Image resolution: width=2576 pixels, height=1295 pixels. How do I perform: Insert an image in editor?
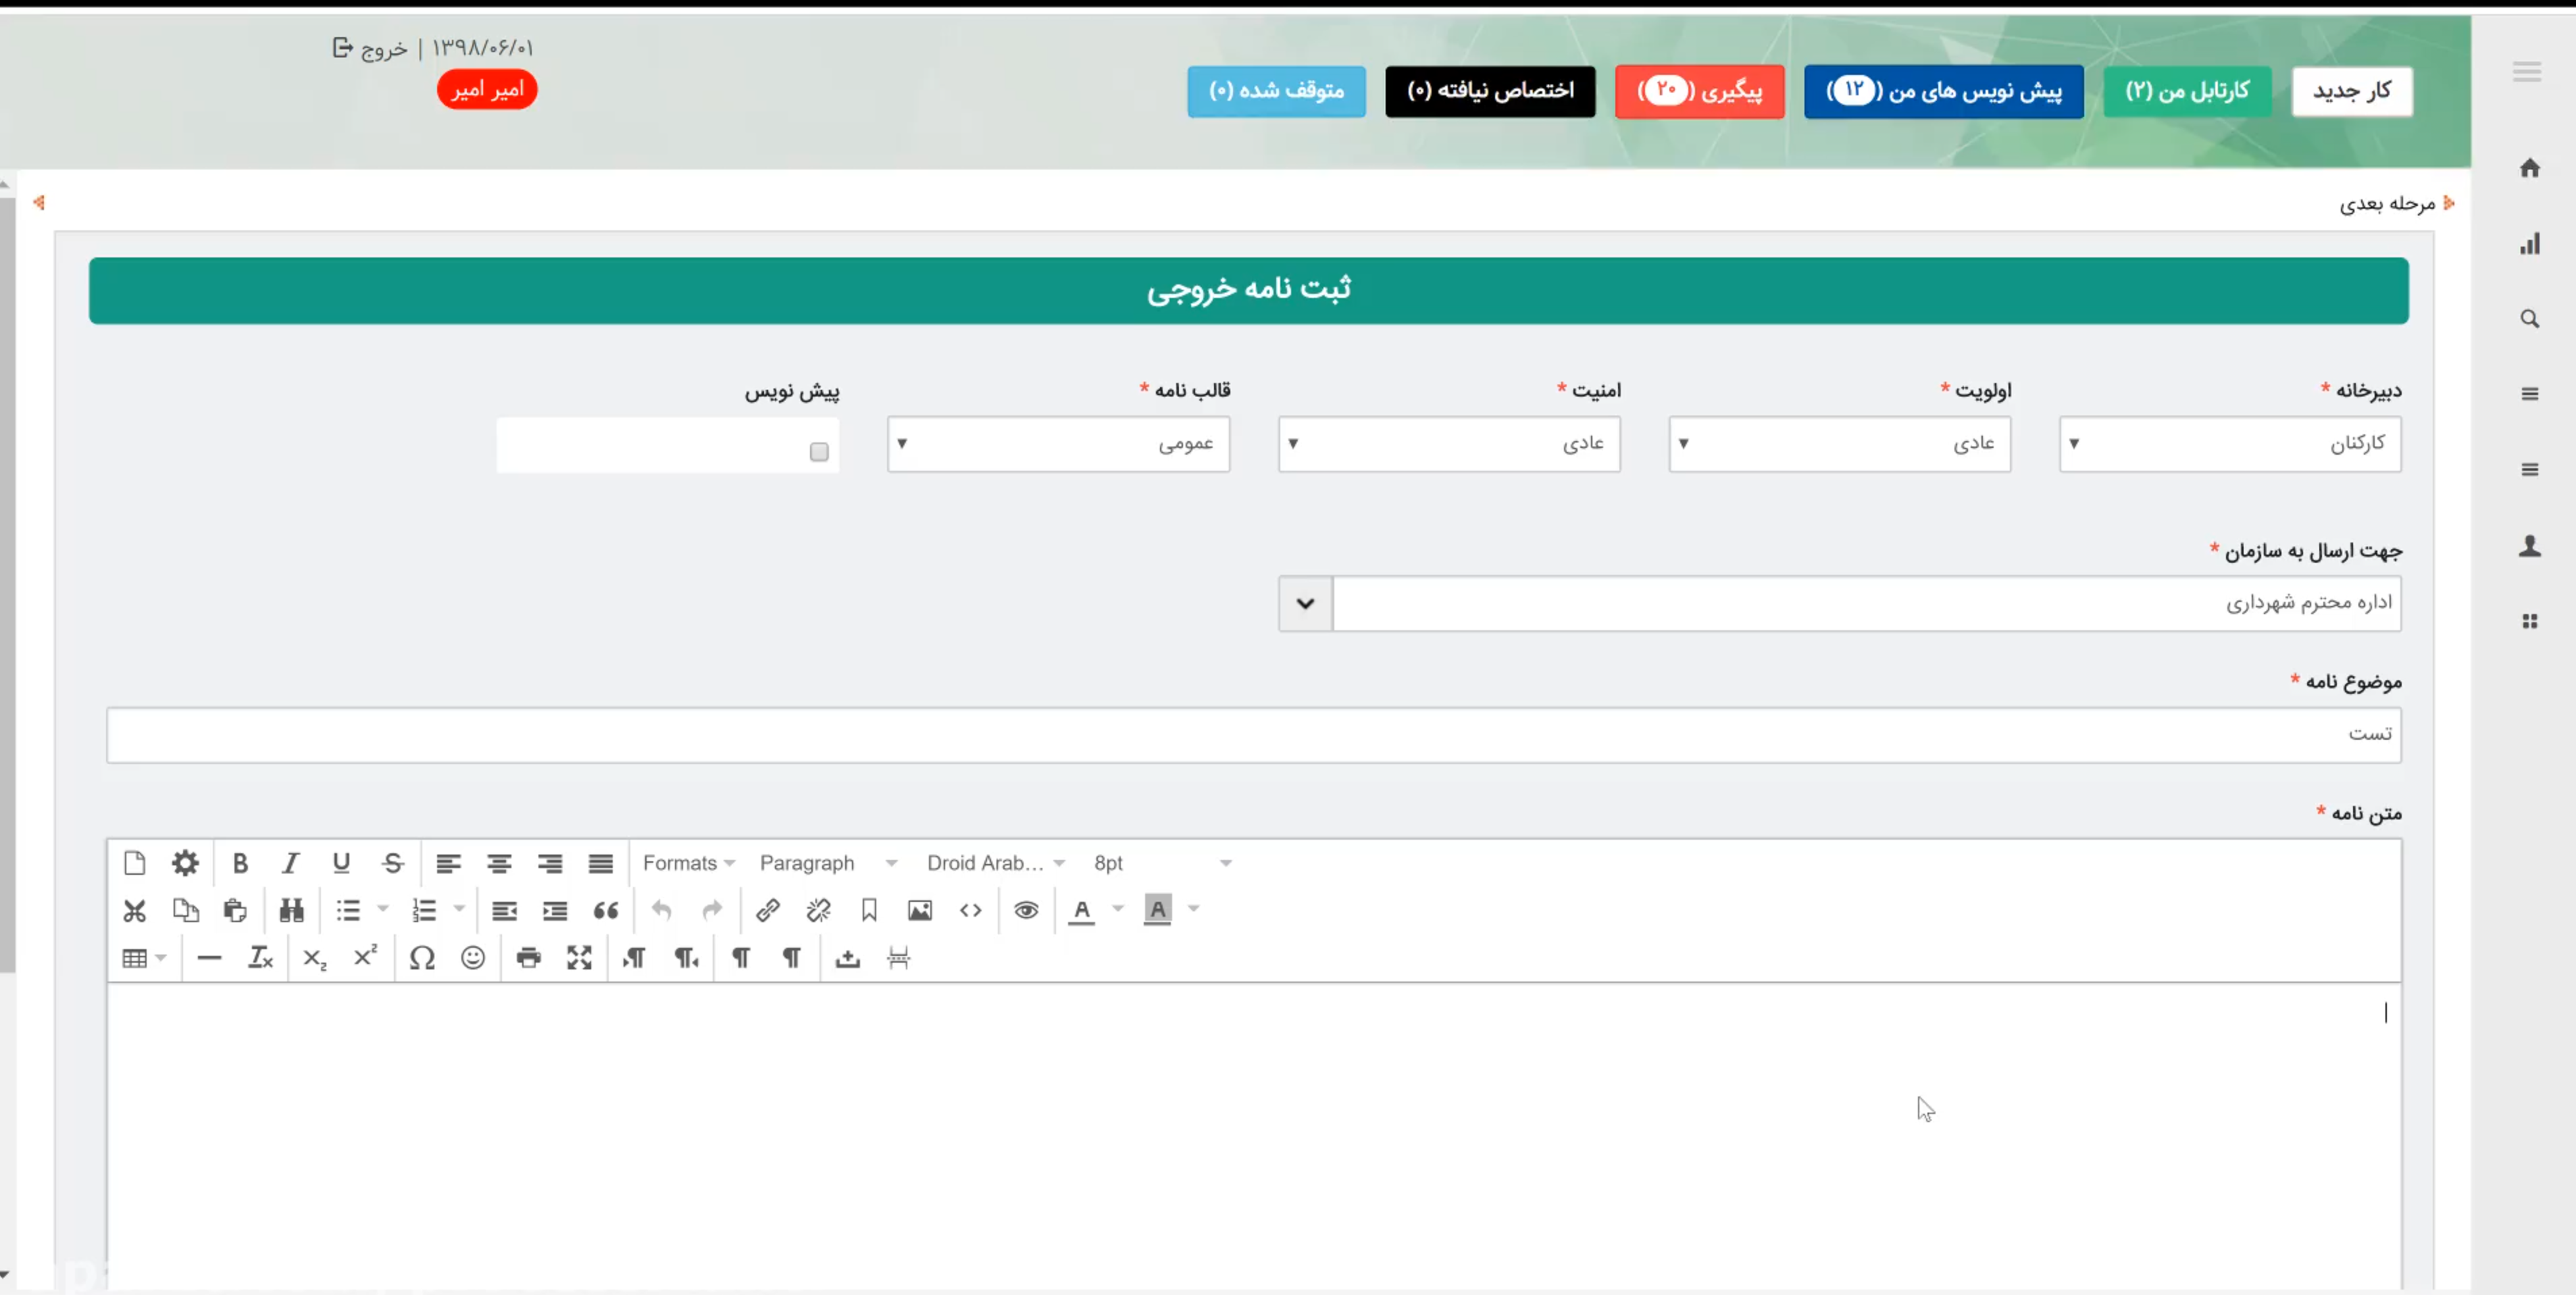point(920,910)
